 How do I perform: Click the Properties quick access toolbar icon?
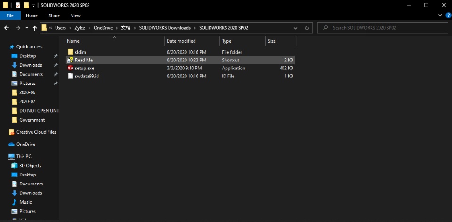pyautogui.click(x=18, y=5)
